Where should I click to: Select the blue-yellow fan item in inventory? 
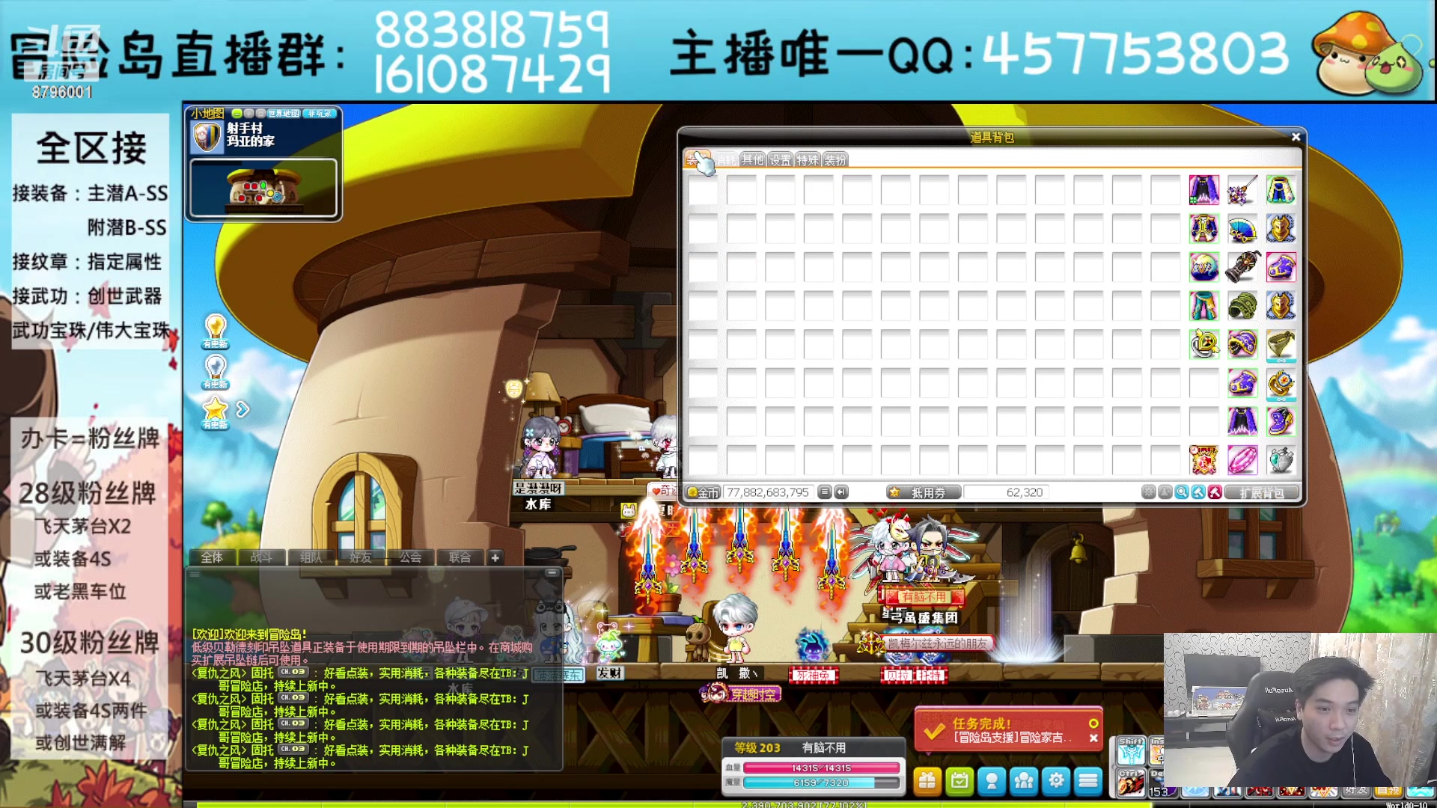click(1242, 229)
